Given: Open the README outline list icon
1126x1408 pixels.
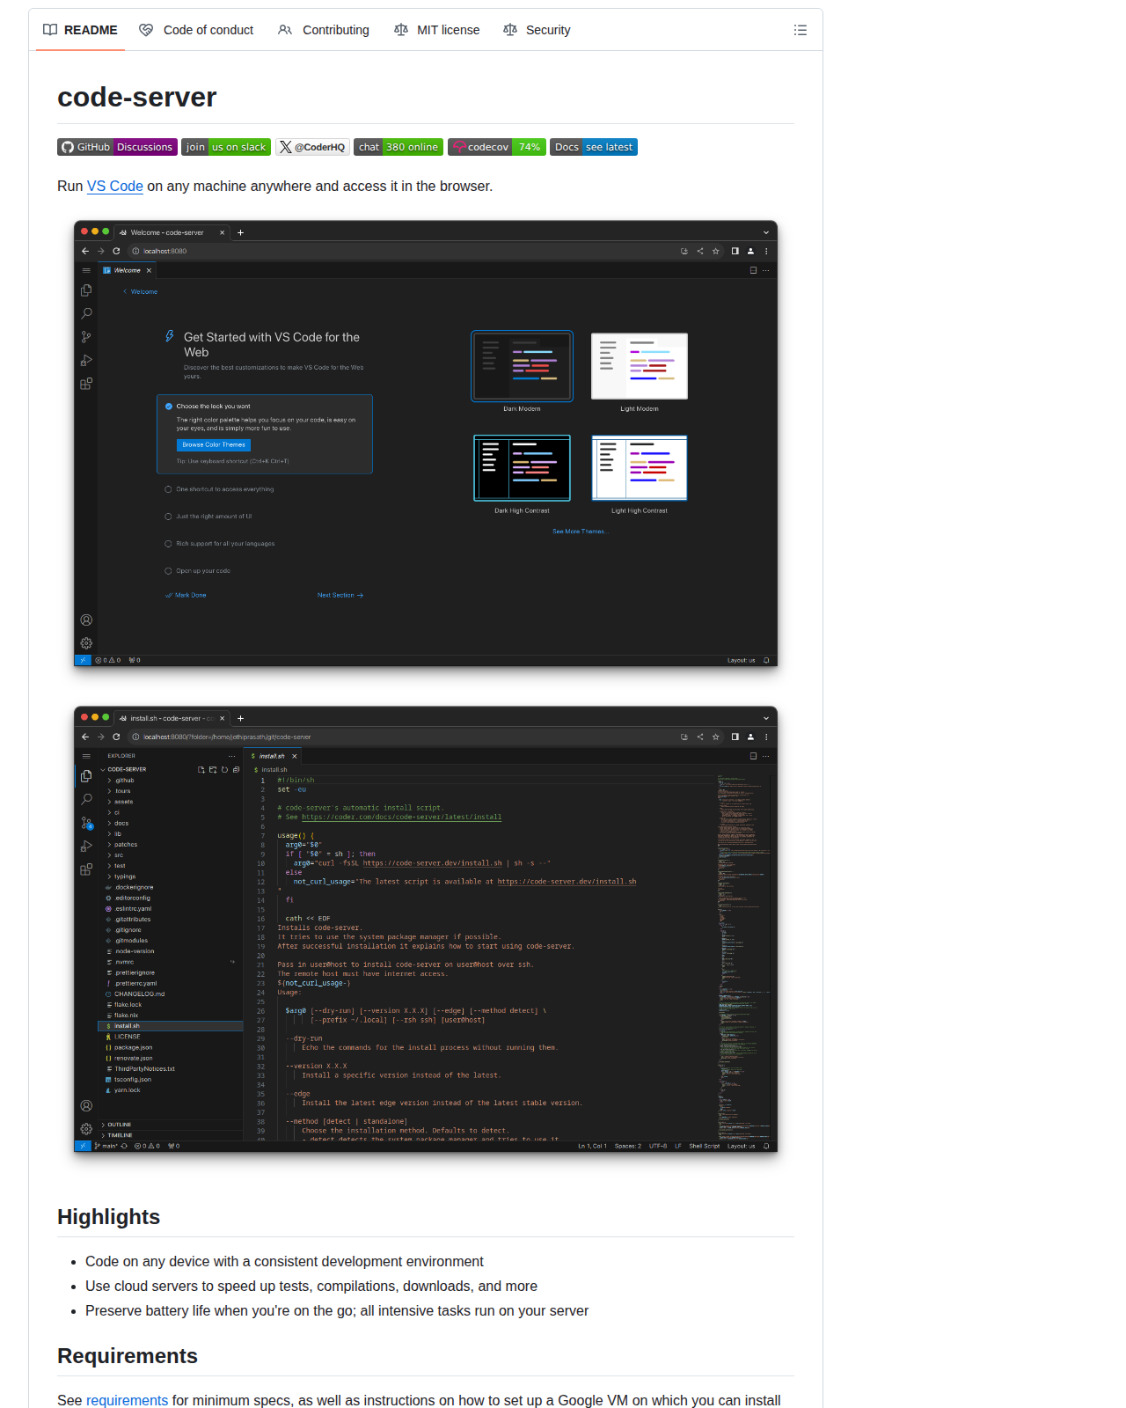Looking at the screenshot, I should coord(800,30).
